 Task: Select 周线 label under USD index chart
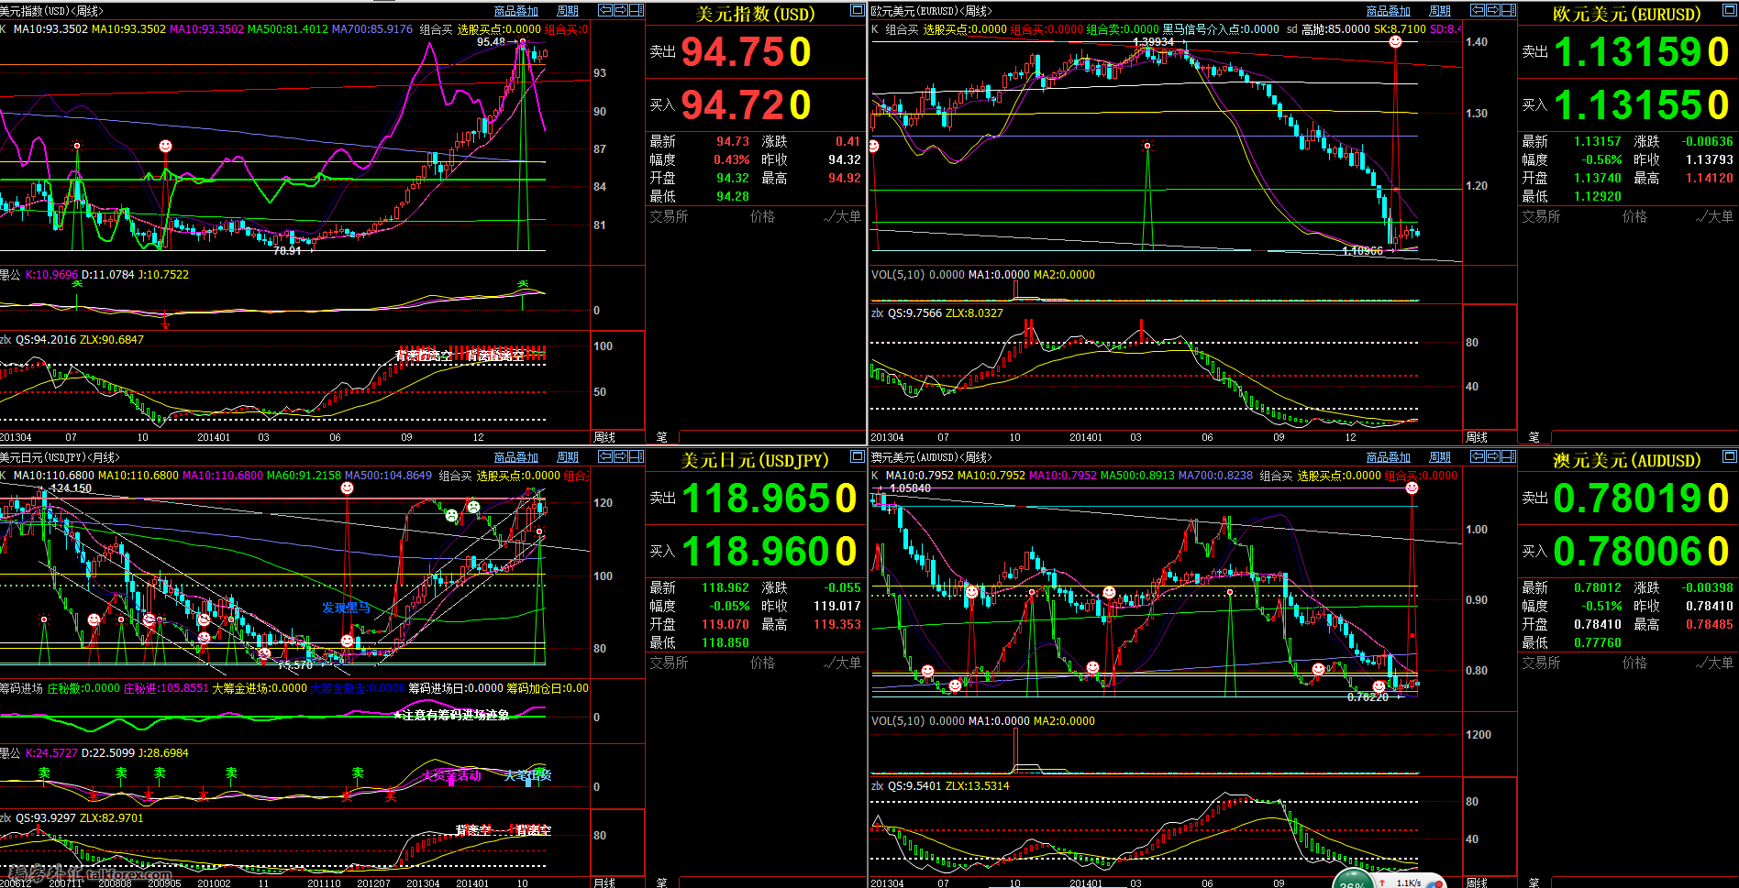(604, 437)
